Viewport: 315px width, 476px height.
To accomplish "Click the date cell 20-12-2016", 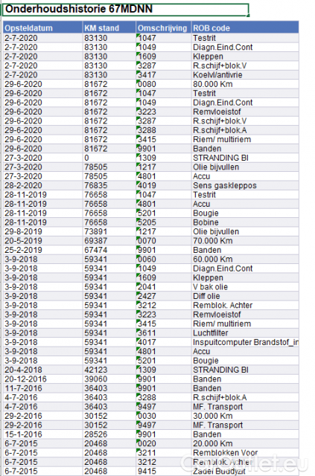I will (43, 379).
